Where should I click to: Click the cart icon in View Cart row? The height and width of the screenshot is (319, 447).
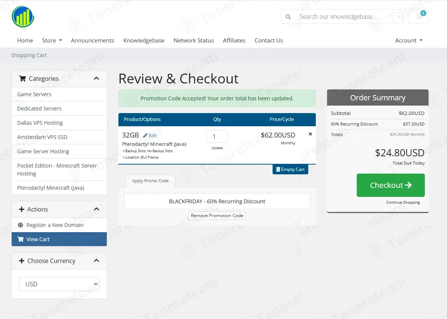pos(21,239)
